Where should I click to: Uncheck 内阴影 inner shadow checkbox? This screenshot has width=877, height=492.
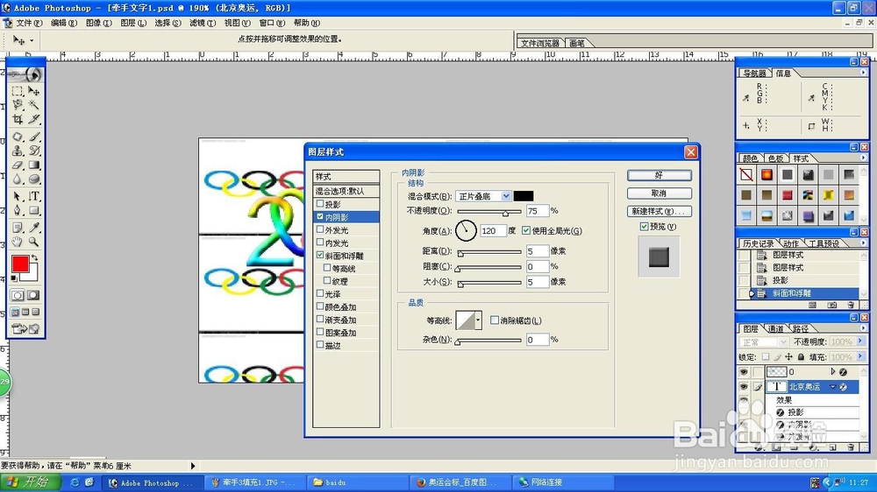(x=320, y=217)
